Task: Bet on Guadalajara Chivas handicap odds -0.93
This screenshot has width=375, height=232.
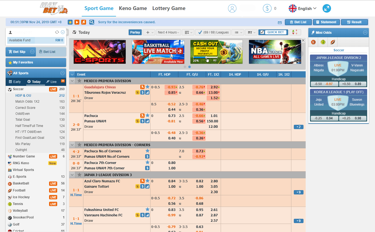Action: [x=171, y=87]
